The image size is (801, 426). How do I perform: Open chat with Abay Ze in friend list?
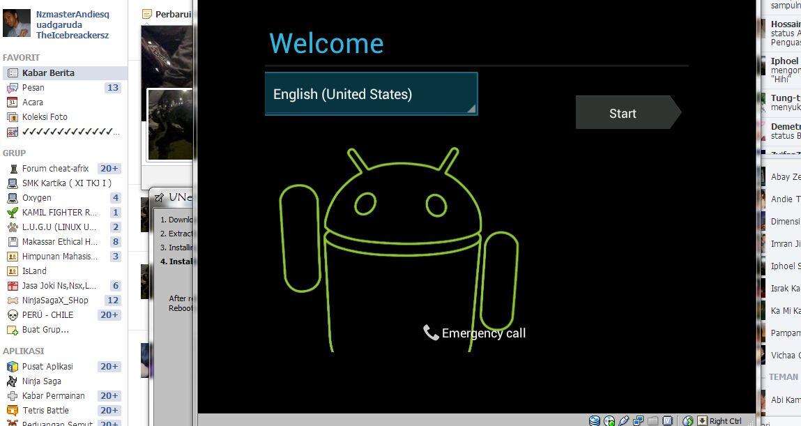click(781, 176)
